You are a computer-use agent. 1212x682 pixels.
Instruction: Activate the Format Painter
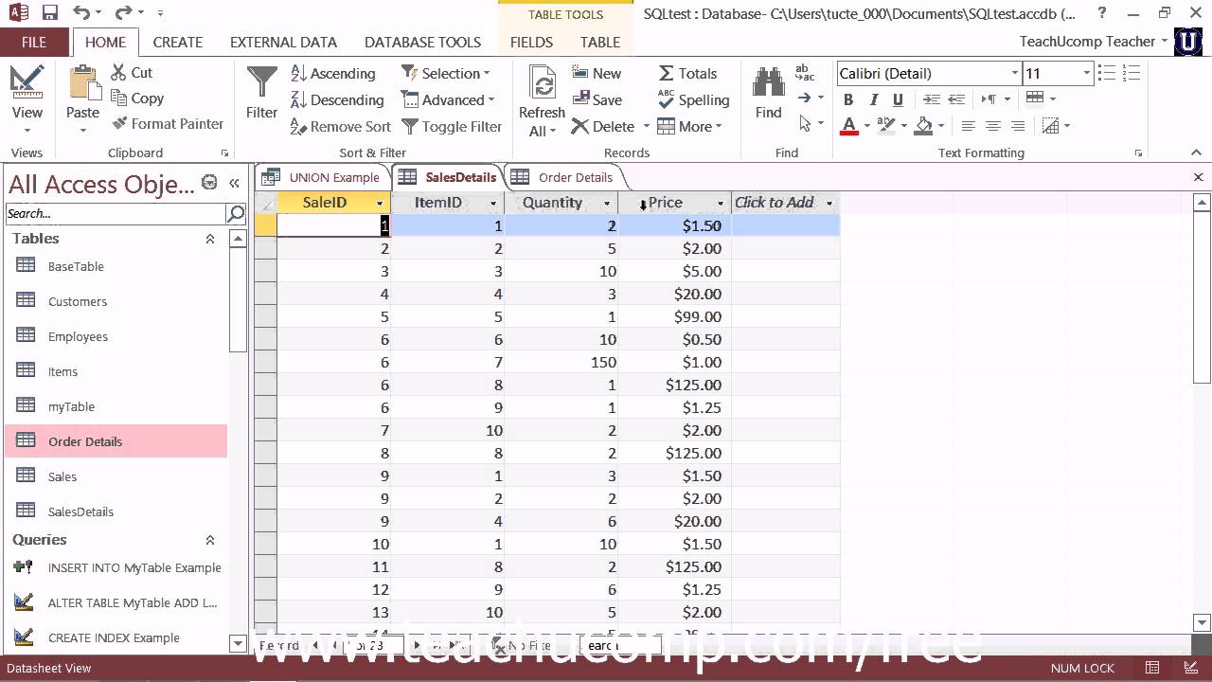click(167, 124)
